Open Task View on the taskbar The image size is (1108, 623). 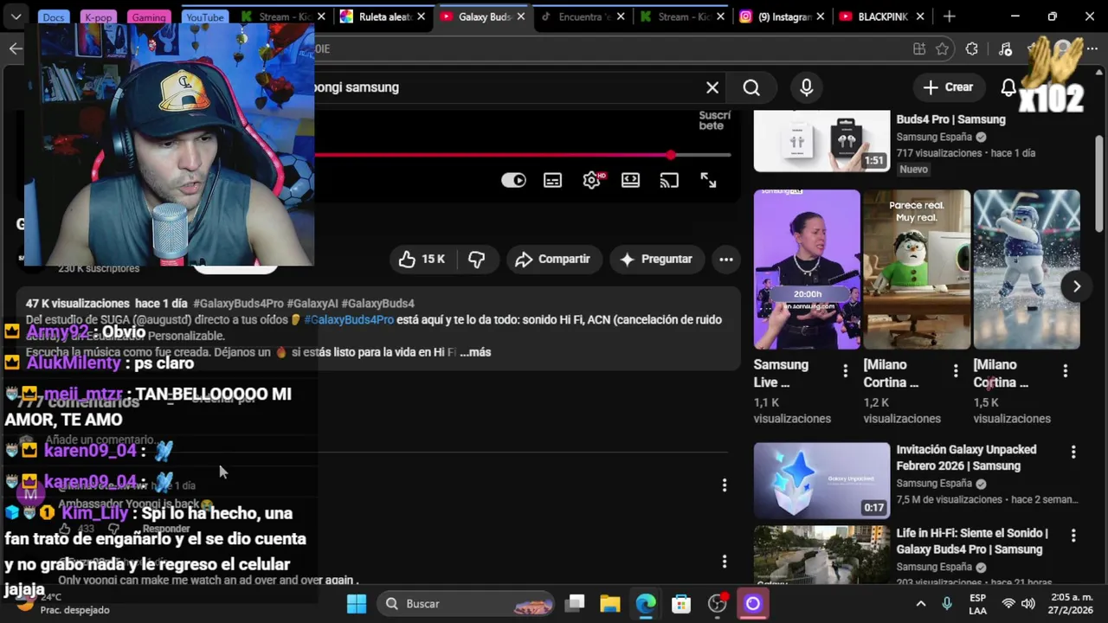tap(576, 604)
